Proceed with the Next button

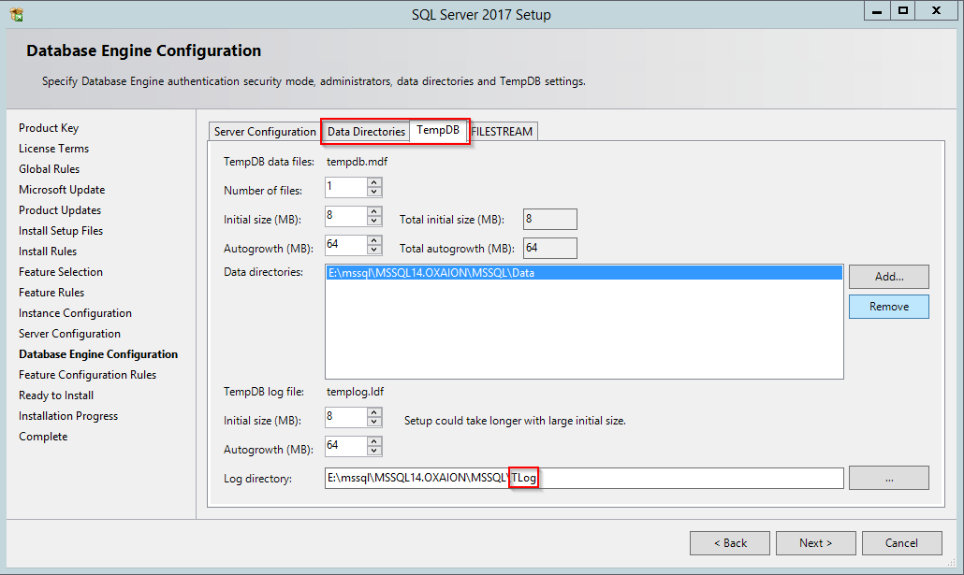tap(816, 543)
